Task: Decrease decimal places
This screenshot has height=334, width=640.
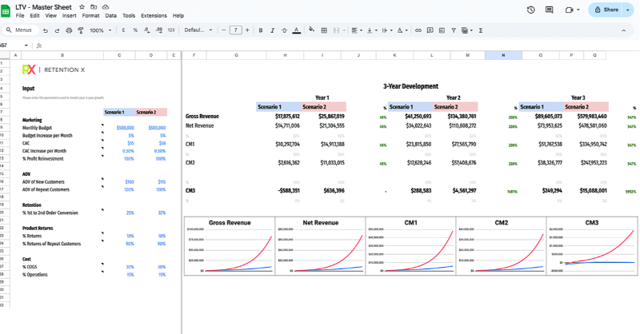Action: (x=147, y=30)
